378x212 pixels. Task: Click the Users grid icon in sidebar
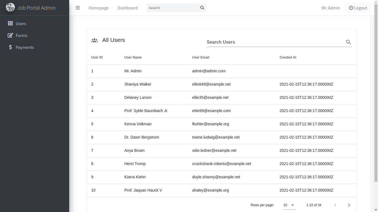coord(10,23)
